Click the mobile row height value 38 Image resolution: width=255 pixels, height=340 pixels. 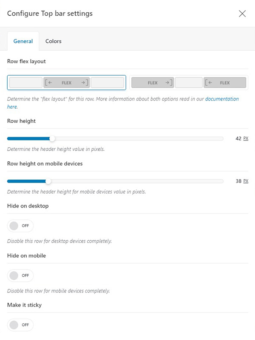click(238, 181)
